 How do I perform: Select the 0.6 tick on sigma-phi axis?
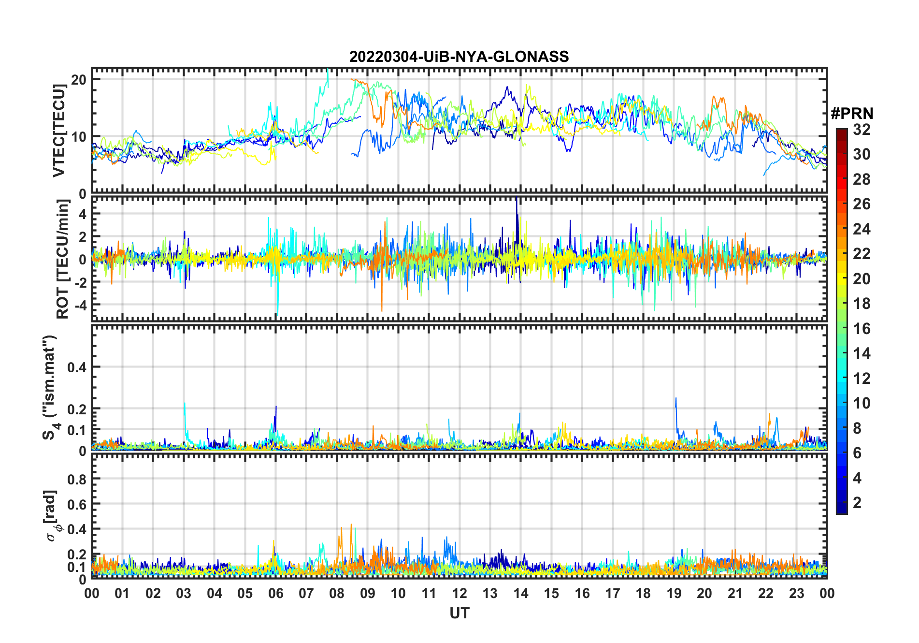77,504
